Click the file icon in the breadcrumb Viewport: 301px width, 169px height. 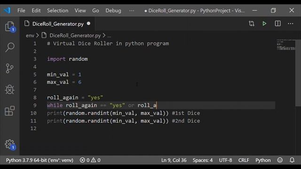coord(44,35)
